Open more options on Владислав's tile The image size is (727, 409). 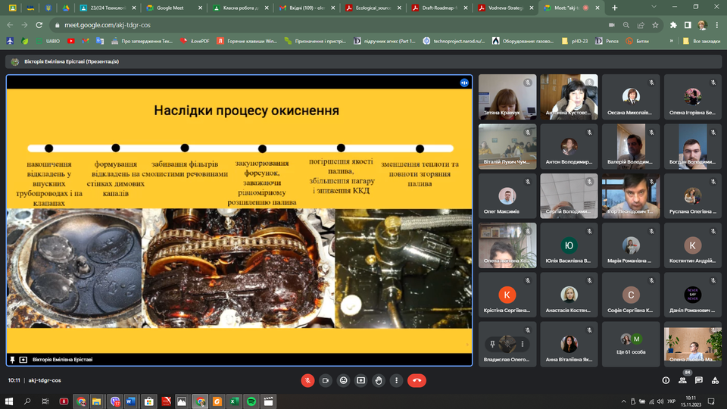522,343
